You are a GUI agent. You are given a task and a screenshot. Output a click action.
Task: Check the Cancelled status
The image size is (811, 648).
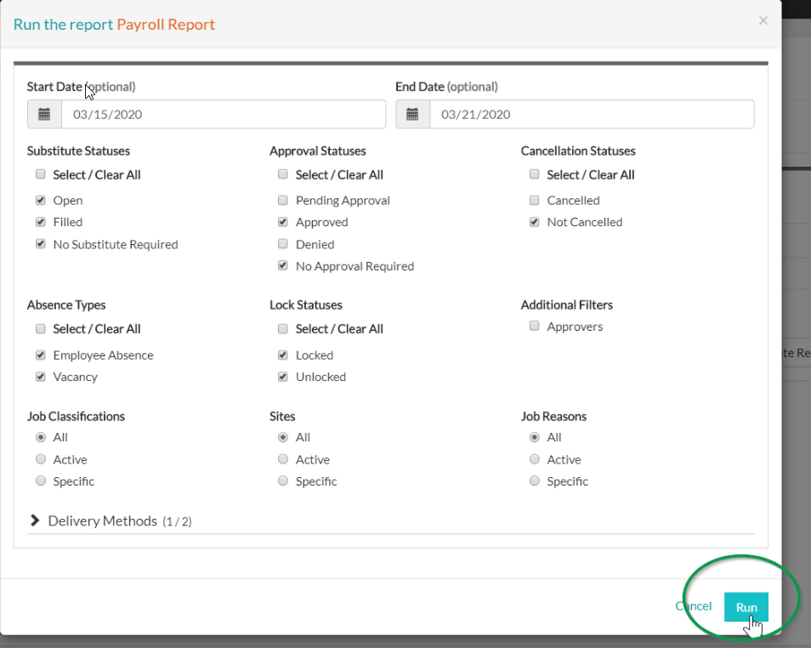pos(534,201)
